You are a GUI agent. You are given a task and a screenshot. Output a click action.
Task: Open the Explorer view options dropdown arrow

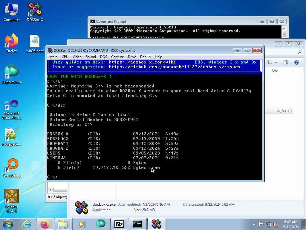[x=276, y=62]
